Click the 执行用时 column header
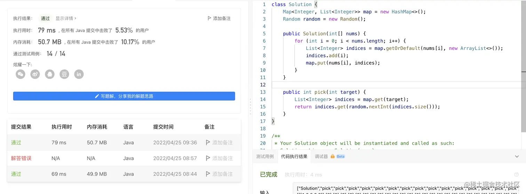Image resolution: width=526 pixels, height=194 pixels. point(62,127)
